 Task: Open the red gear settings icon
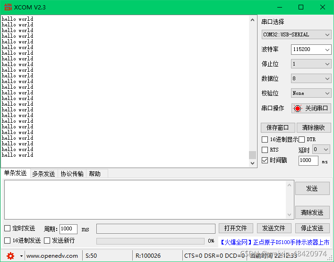pos(10,255)
